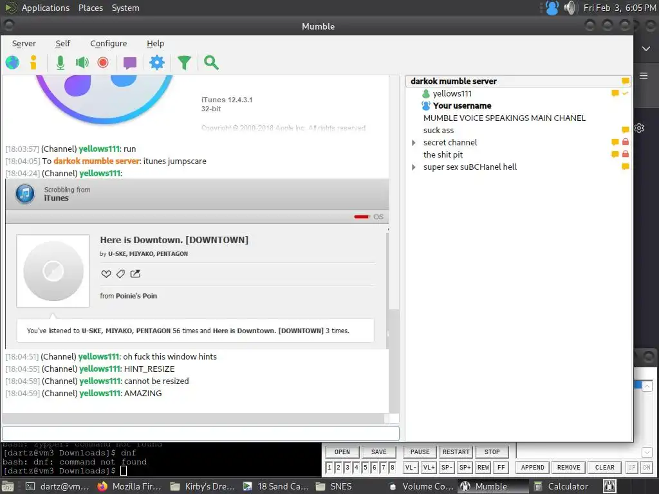Toggle speaker deafen in Mumble toolbar
This screenshot has height=494, width=659.
[x=82, y=62]
